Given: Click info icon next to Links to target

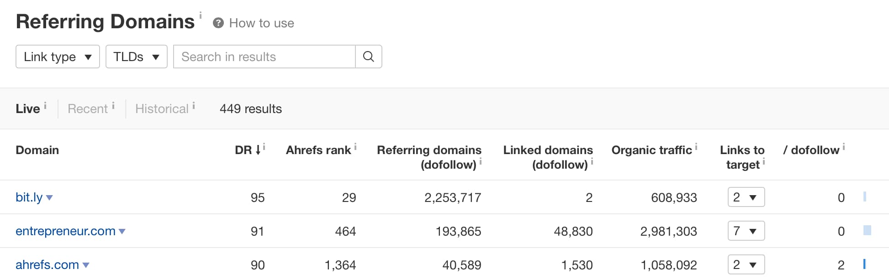Looking at the screenshot, I should [764, 161].
